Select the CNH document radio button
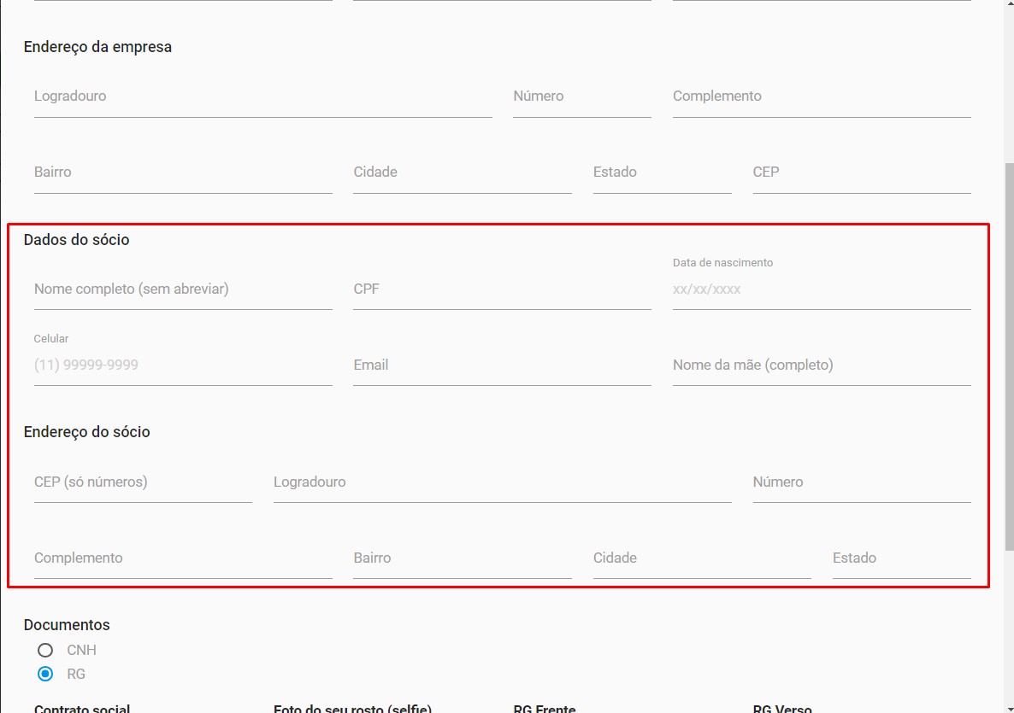This screenshot has width=1014, height=713. pos(45,650)
